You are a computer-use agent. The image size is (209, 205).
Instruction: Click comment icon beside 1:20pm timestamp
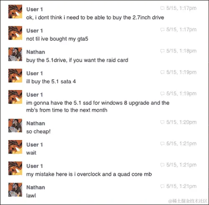162,122
